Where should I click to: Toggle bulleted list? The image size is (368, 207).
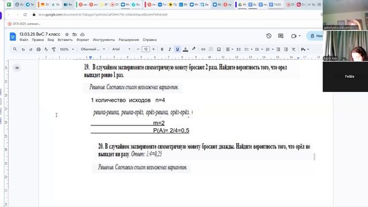pyautogui.click(x=257, y=49)
